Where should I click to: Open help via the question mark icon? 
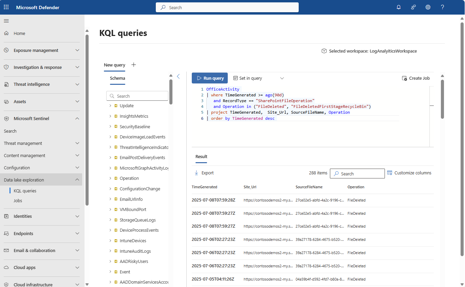click(x=442, y=7)
